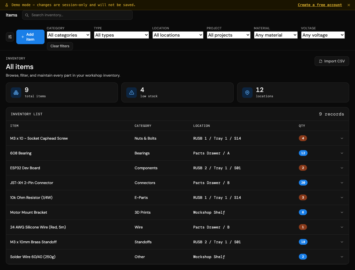Click the LOCATION column header
The image size is (355, 270).
201,126
